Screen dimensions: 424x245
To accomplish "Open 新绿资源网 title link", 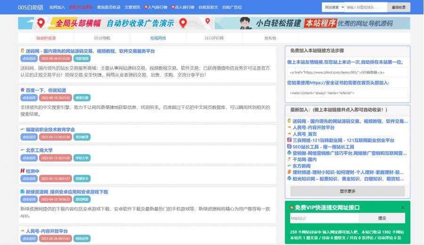I will pyautogui.click(x=67, y=192).
